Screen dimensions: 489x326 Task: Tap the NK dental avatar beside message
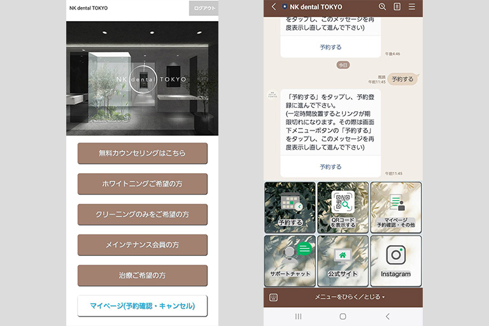(x=273, y=94)
